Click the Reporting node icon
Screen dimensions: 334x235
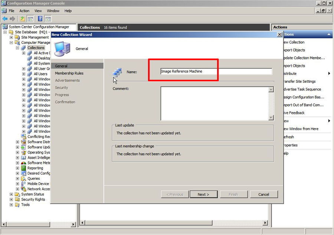(23, 168)
